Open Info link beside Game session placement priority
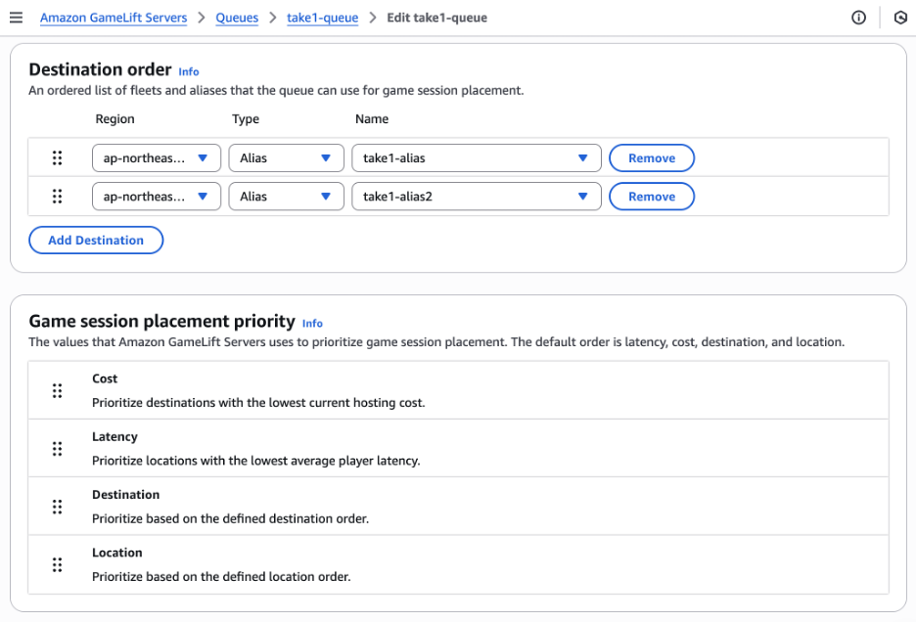 point(312,323)
